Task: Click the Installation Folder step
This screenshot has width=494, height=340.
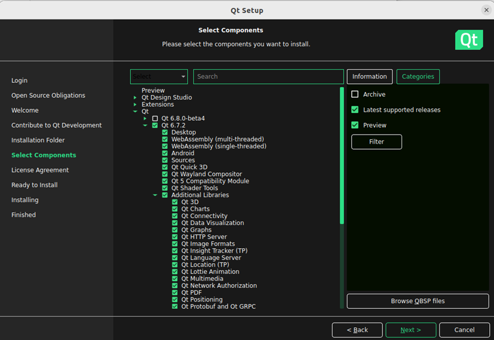Action: click(x=38, y=140)
